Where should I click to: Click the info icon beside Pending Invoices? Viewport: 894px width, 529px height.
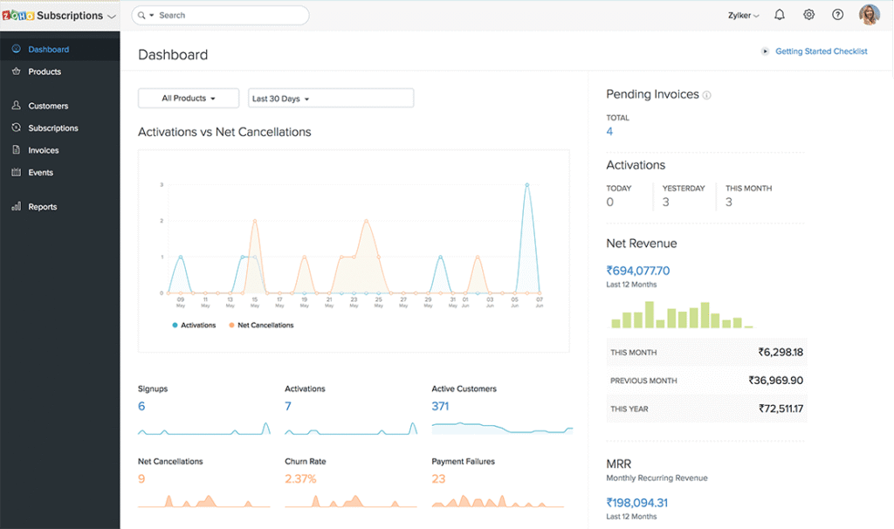click(706, 94)
